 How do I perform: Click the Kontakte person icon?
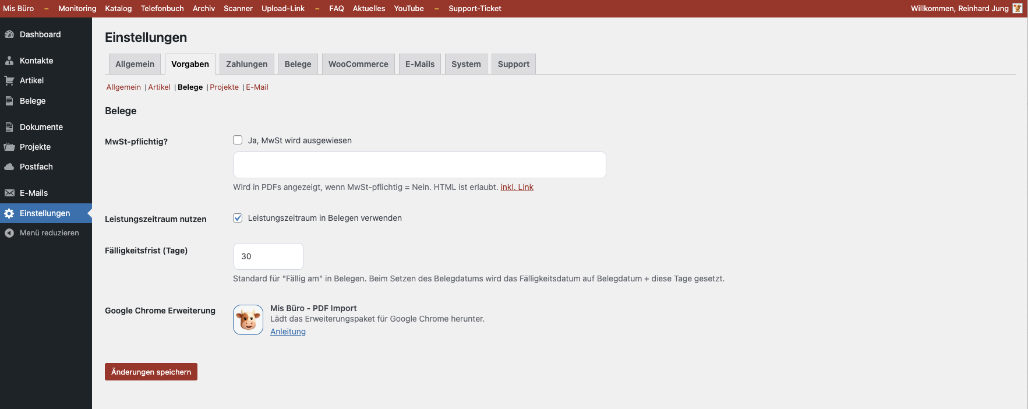tap(9, 61)
